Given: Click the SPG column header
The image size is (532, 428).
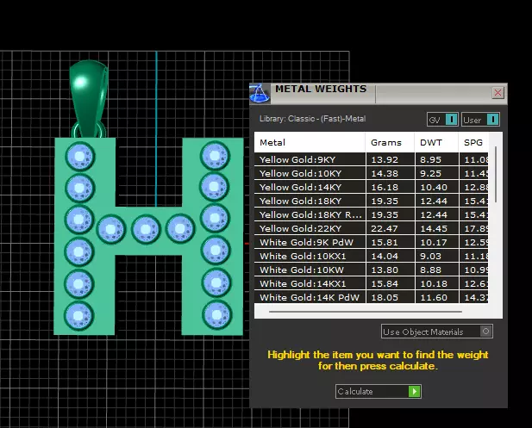Looking at the screenshot, I should tap(473, 142).
